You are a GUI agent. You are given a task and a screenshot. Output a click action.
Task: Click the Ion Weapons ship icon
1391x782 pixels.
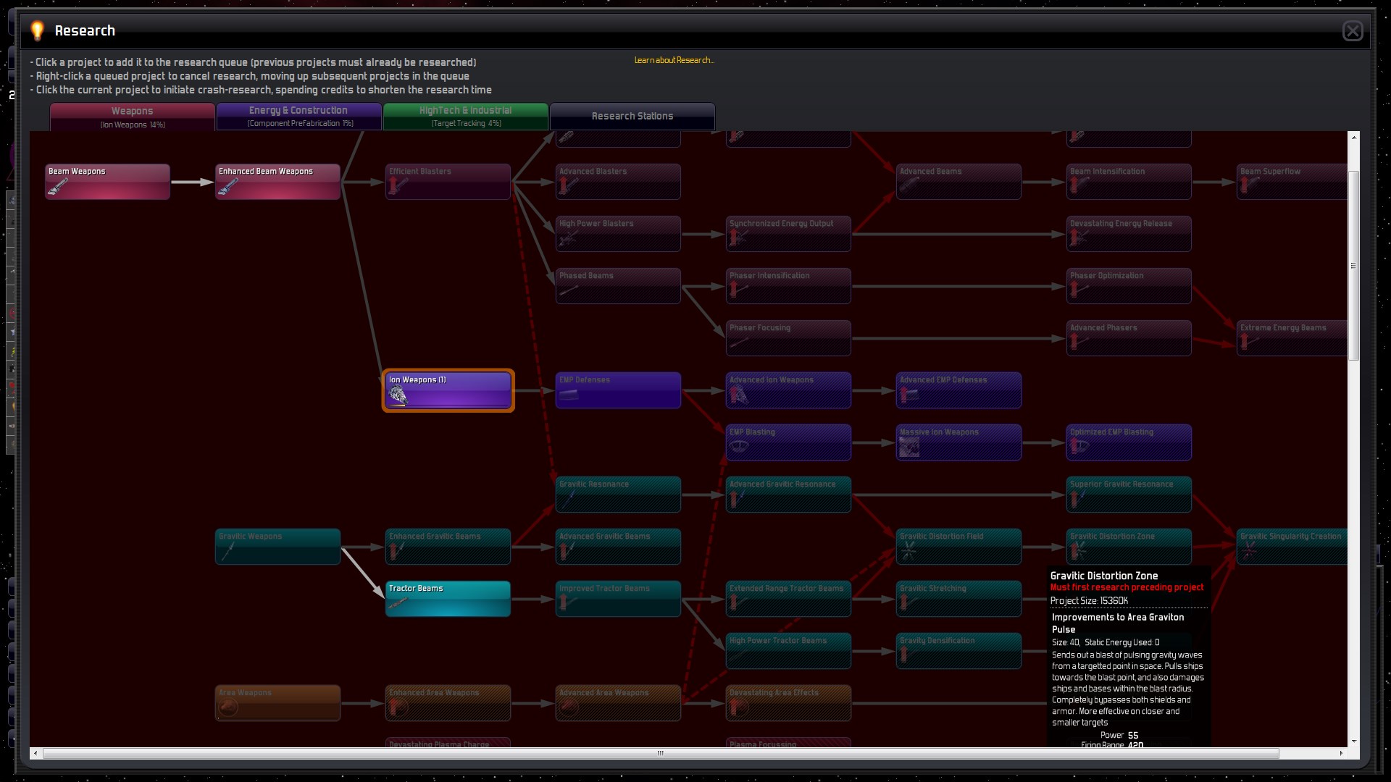398,395
